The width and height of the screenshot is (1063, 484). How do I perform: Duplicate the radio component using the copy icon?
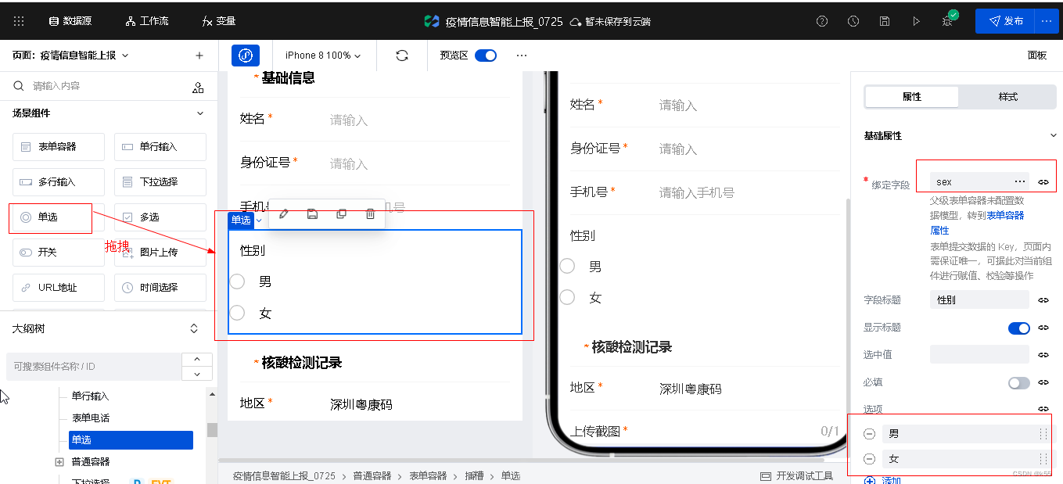(x=341, y=213)
